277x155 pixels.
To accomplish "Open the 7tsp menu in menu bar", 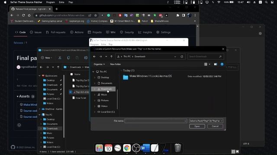I will point(71,2).
